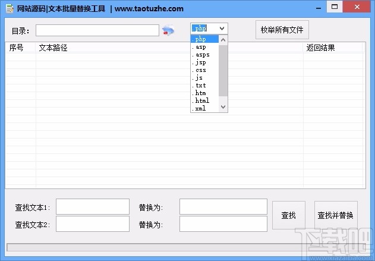Click the dropdown list scrollbar thumb
This screenshot has width=375, height=261.
(x=223, y=71)
